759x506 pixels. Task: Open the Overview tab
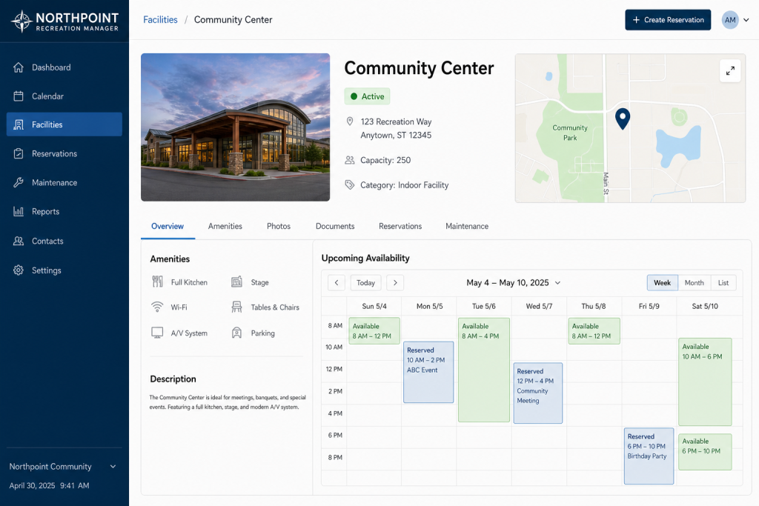click(x=168, y=226)
